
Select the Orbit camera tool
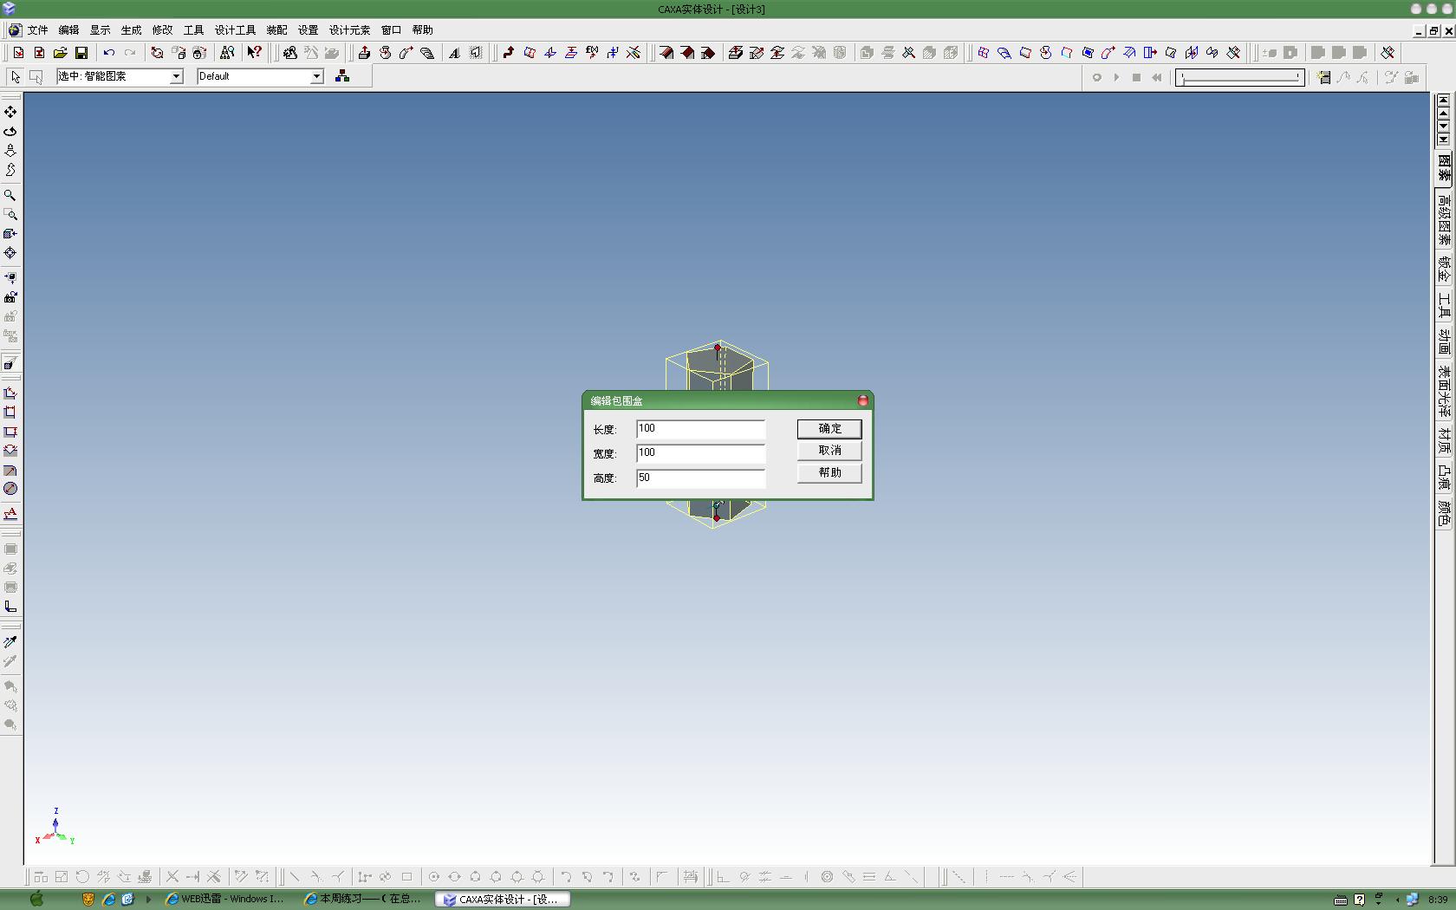(x=10, y=132)
